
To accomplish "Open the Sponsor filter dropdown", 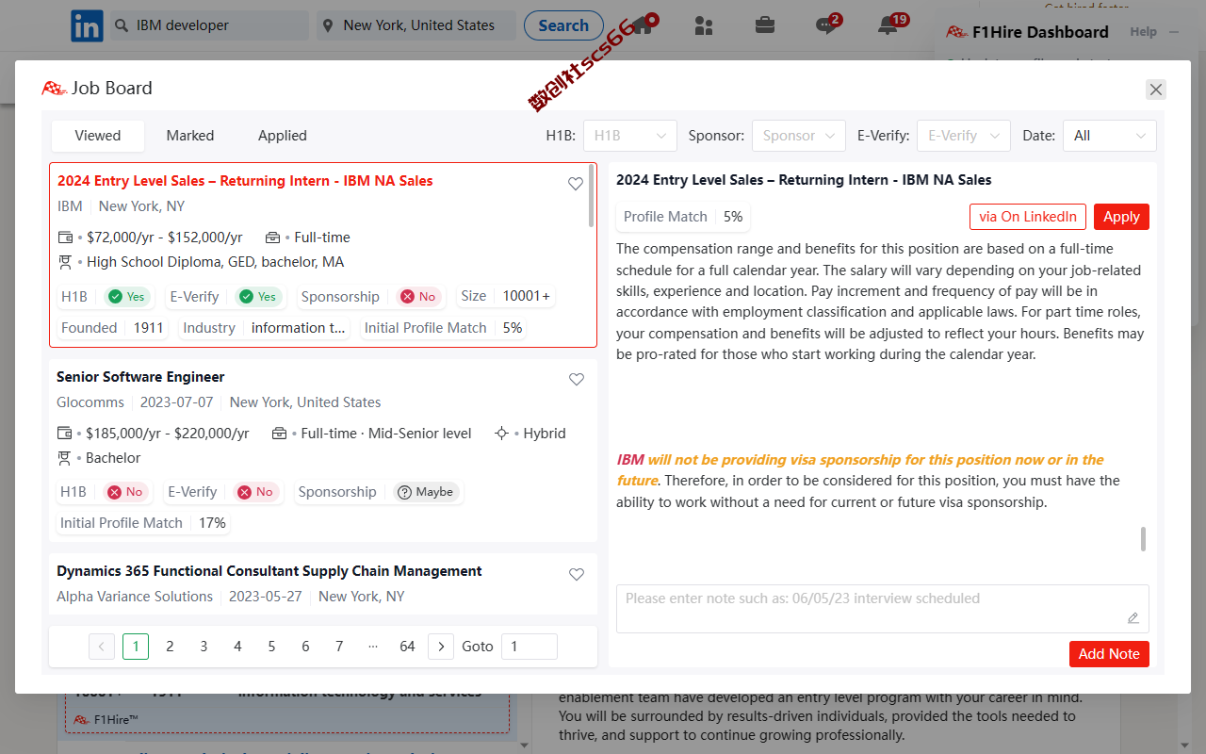I will point(799,136).
